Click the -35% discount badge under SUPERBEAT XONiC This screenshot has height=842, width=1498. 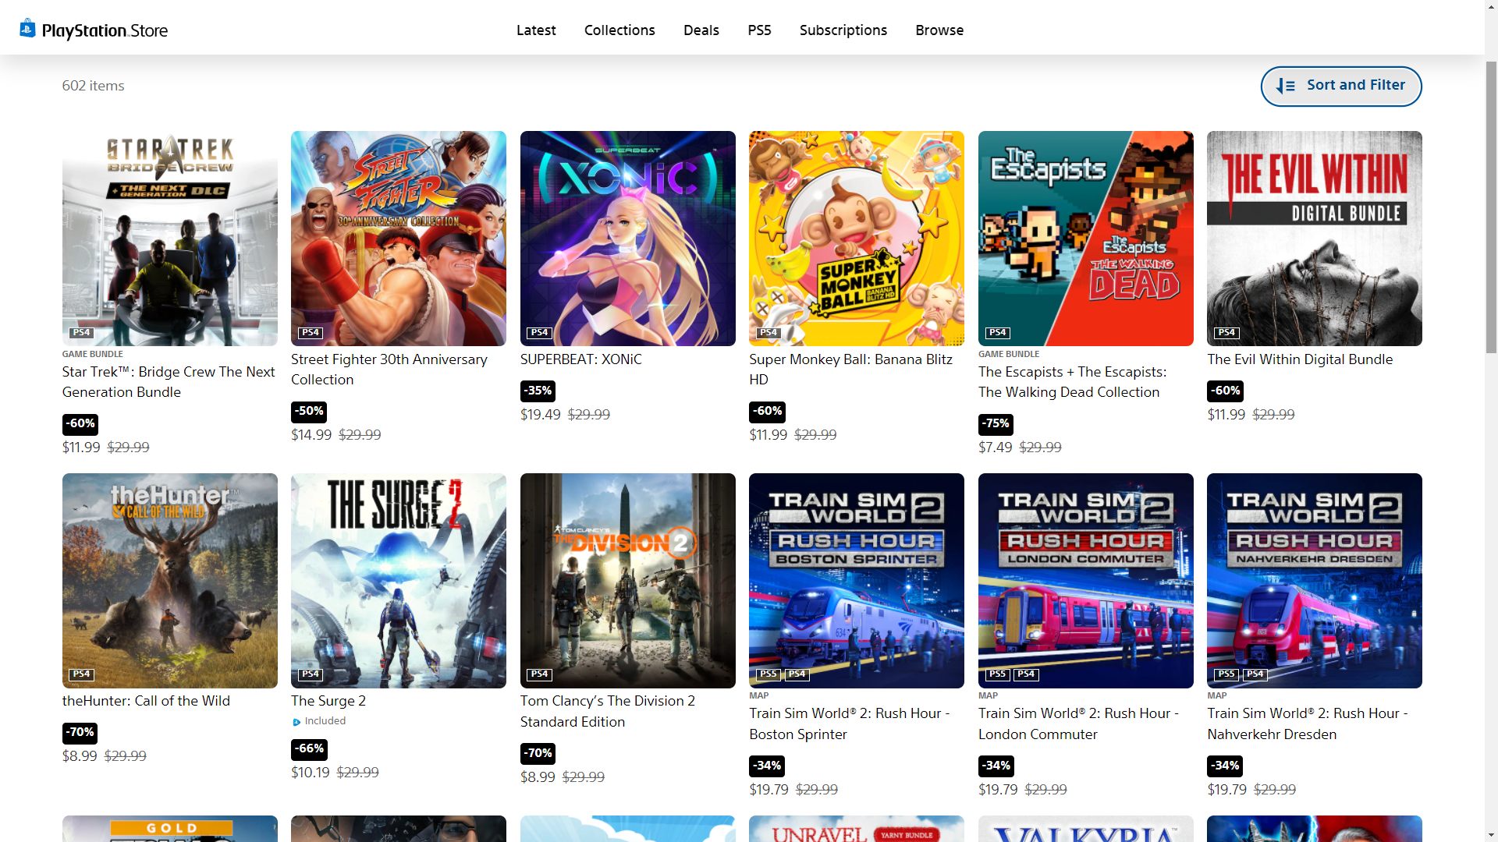coord(538,391)
